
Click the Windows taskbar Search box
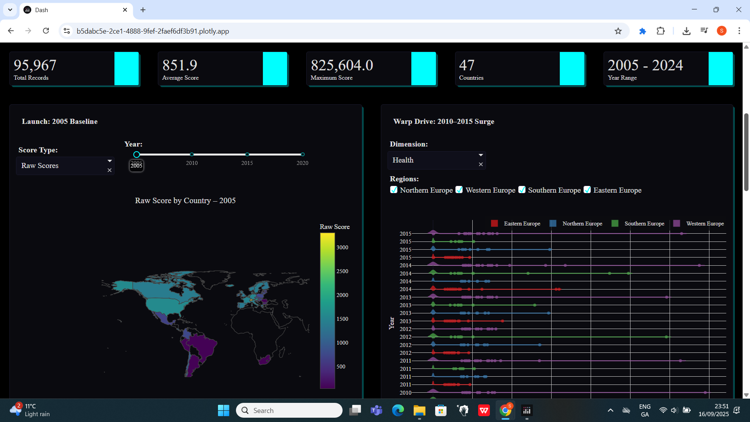(x=289, y=410)
